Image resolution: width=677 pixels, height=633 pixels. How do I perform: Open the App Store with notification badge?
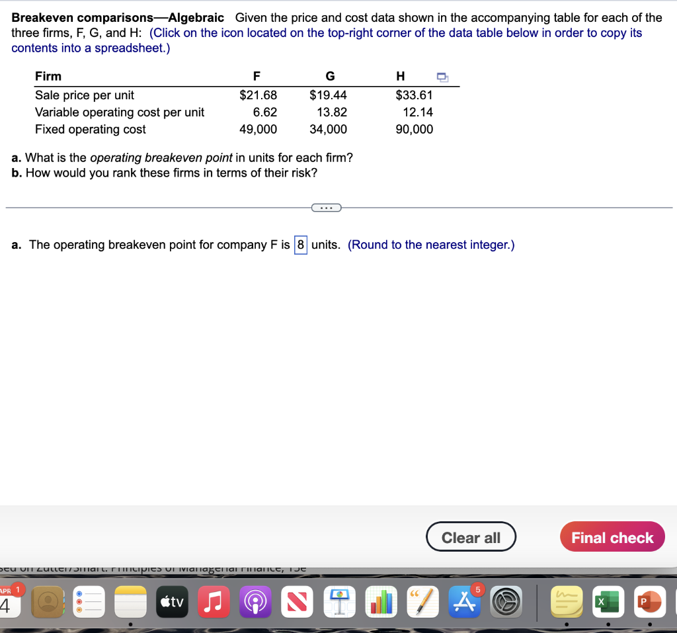[464, 602]
